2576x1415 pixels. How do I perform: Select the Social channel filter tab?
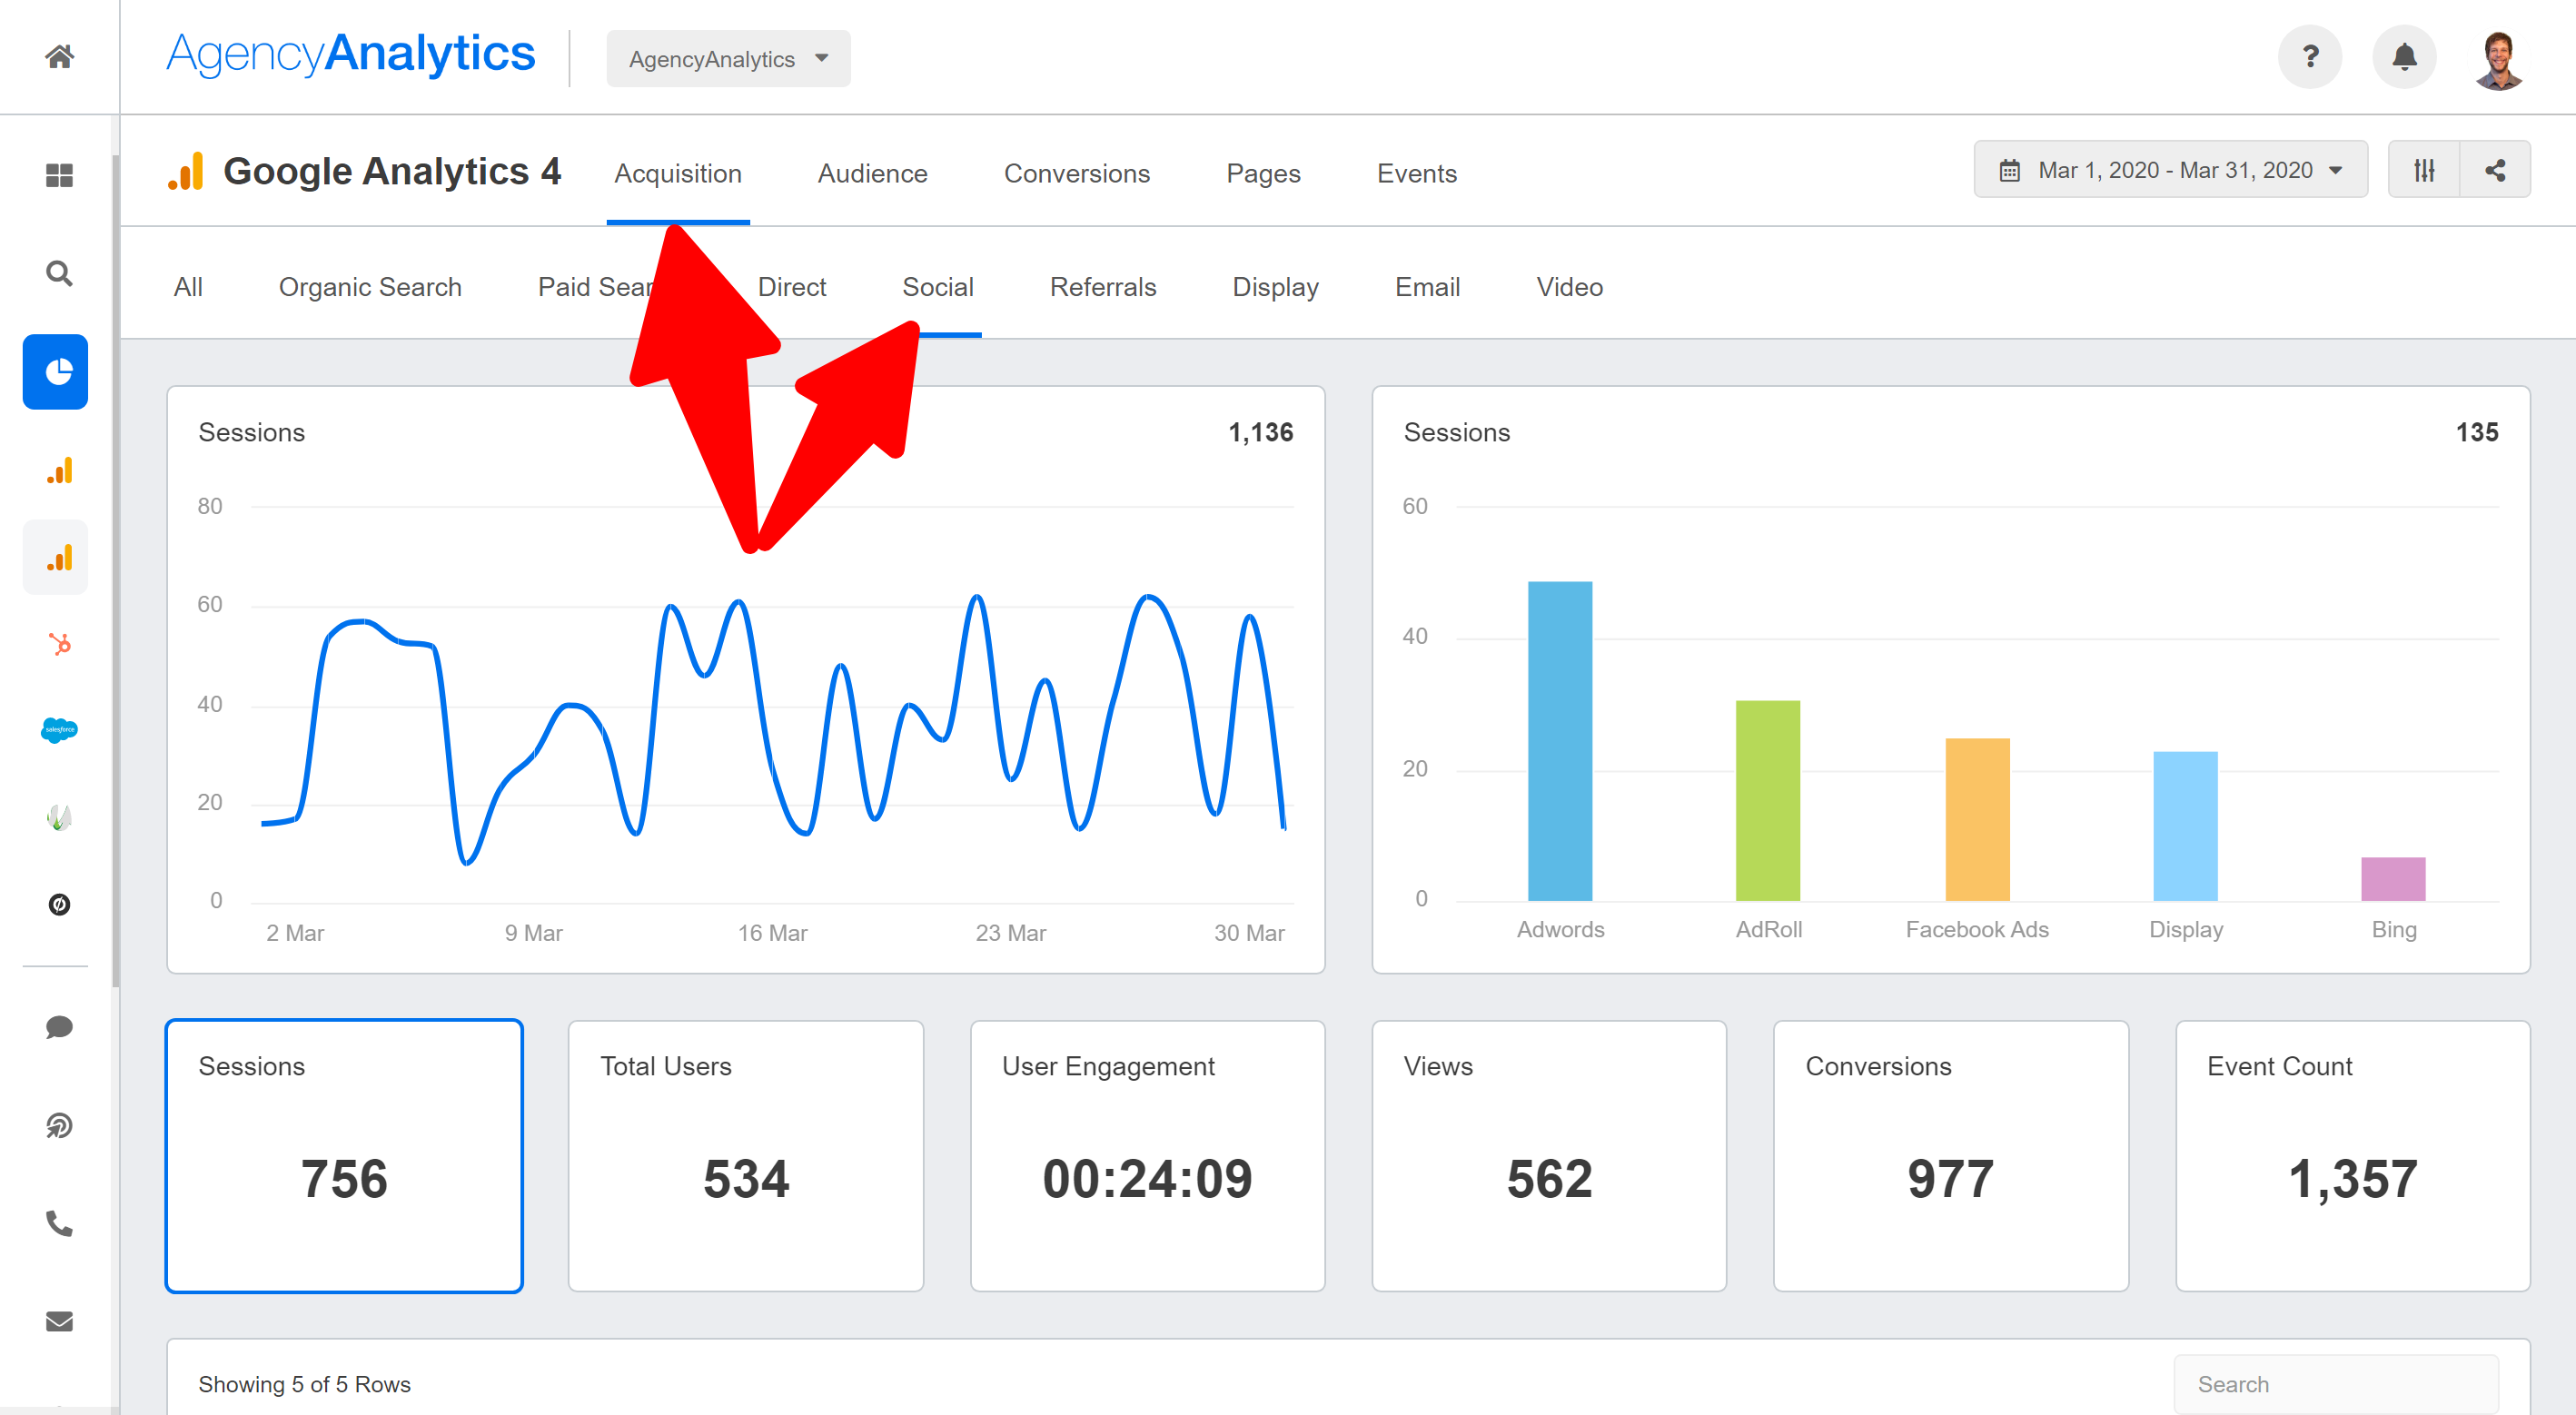click(x=937, y=286)
